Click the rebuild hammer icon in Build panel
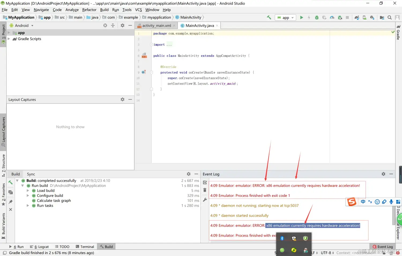 [x=10, y=182]
